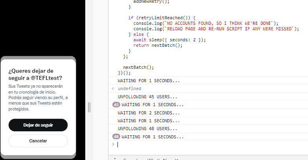Select the 'UNFOLLOWING 48 USERS...' log entry
The width and height of the screenshot is (308, 160).
147,129
